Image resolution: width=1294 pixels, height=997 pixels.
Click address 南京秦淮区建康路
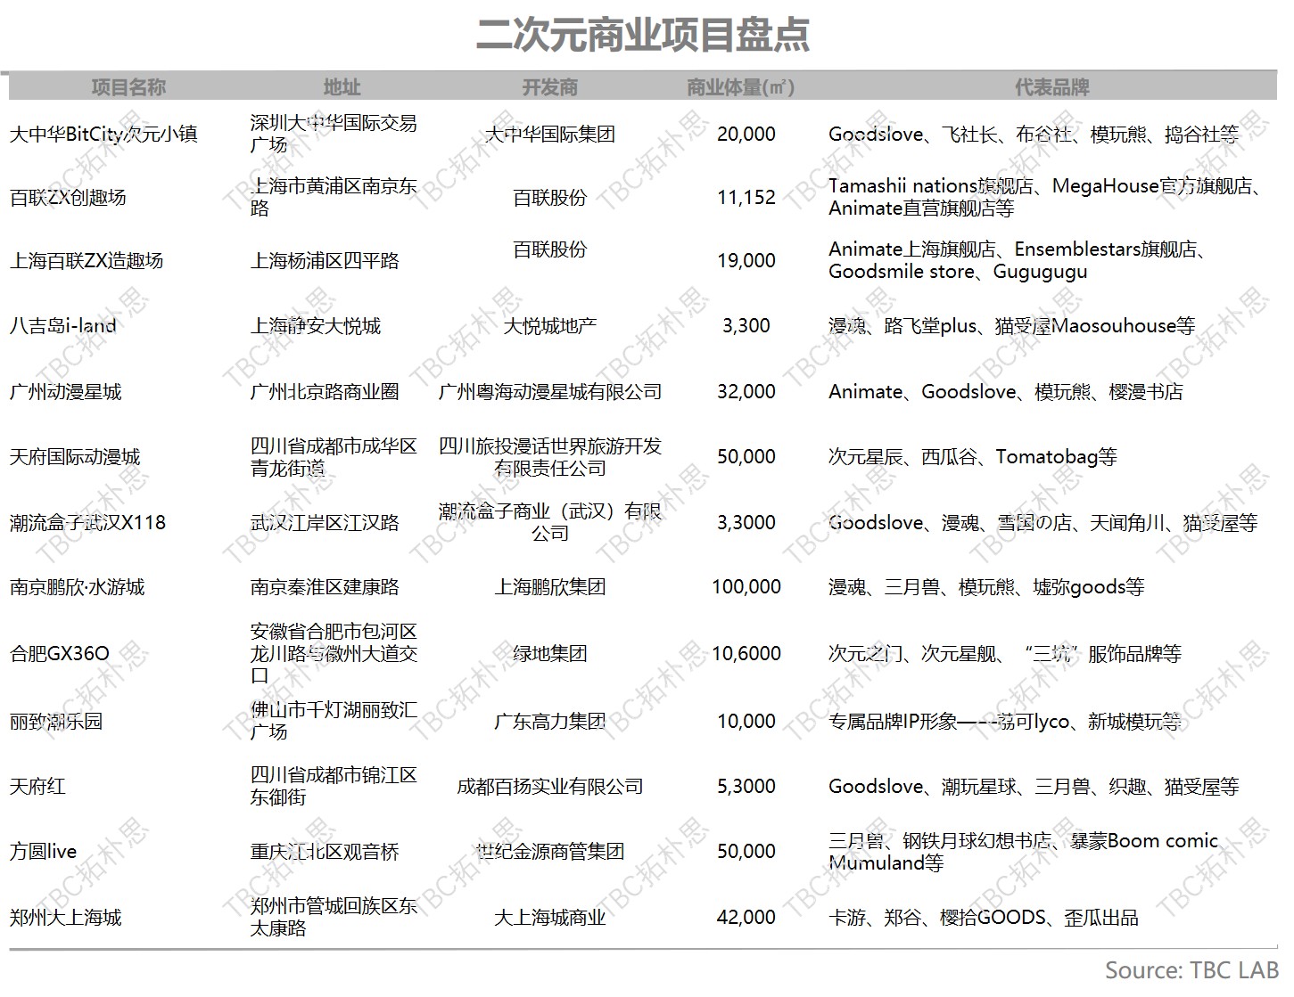pos(325,587)
